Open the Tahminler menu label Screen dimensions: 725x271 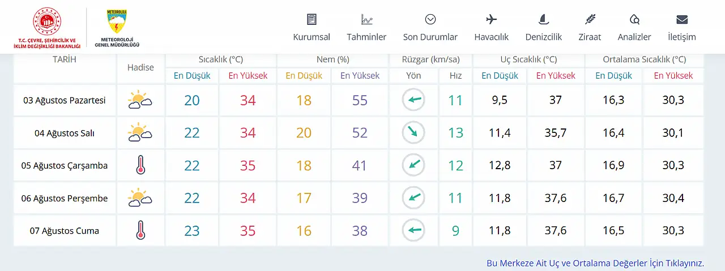(x=366, y=37)
